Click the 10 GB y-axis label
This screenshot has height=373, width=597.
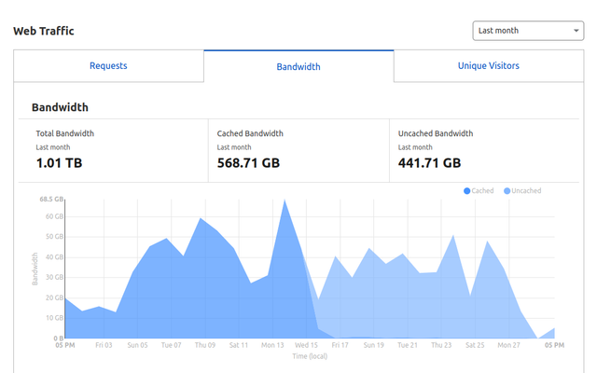tap(54, 318)
